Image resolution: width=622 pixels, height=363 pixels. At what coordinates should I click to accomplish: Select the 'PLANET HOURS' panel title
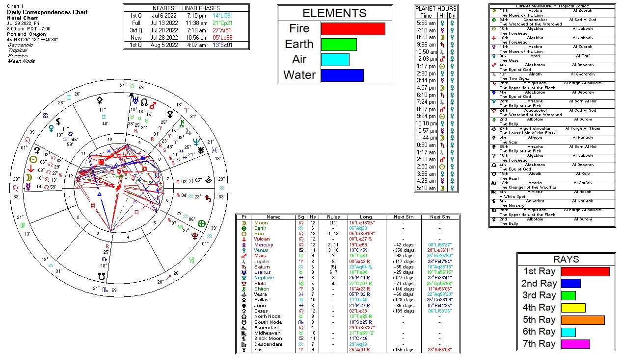coord(436,9)
